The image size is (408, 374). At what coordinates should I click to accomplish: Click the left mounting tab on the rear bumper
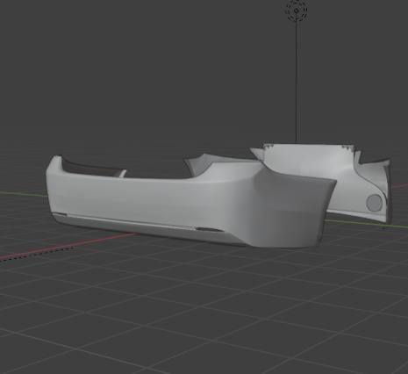268,147
